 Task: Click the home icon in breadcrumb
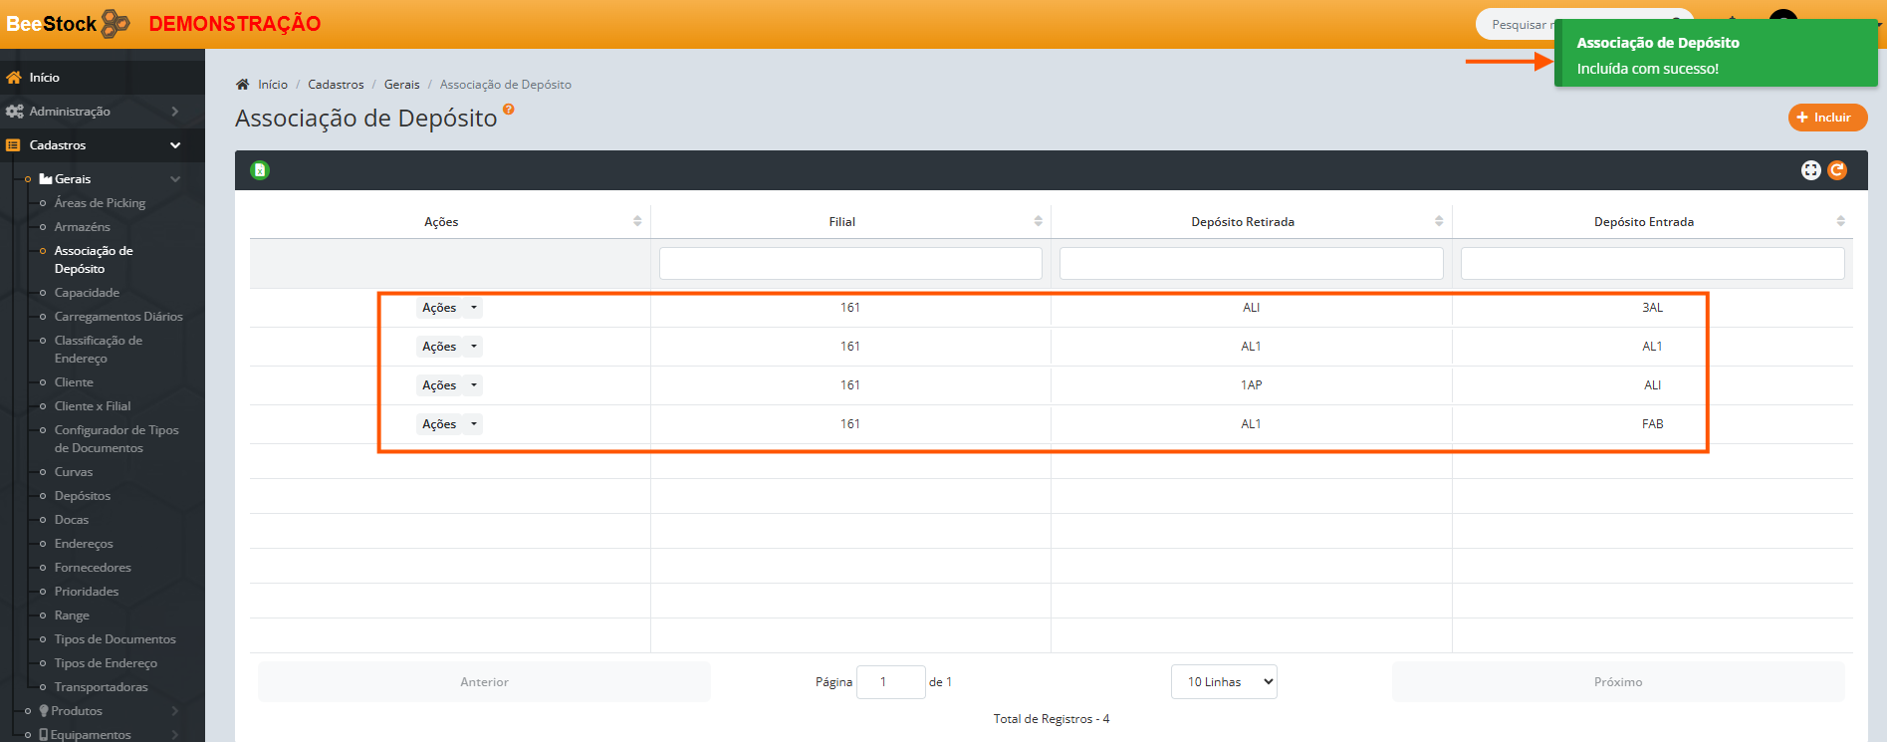(242, 85)
